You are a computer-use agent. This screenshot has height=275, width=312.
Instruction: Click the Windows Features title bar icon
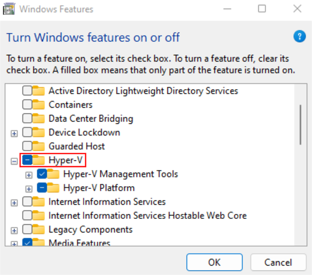tap(9, 9)
